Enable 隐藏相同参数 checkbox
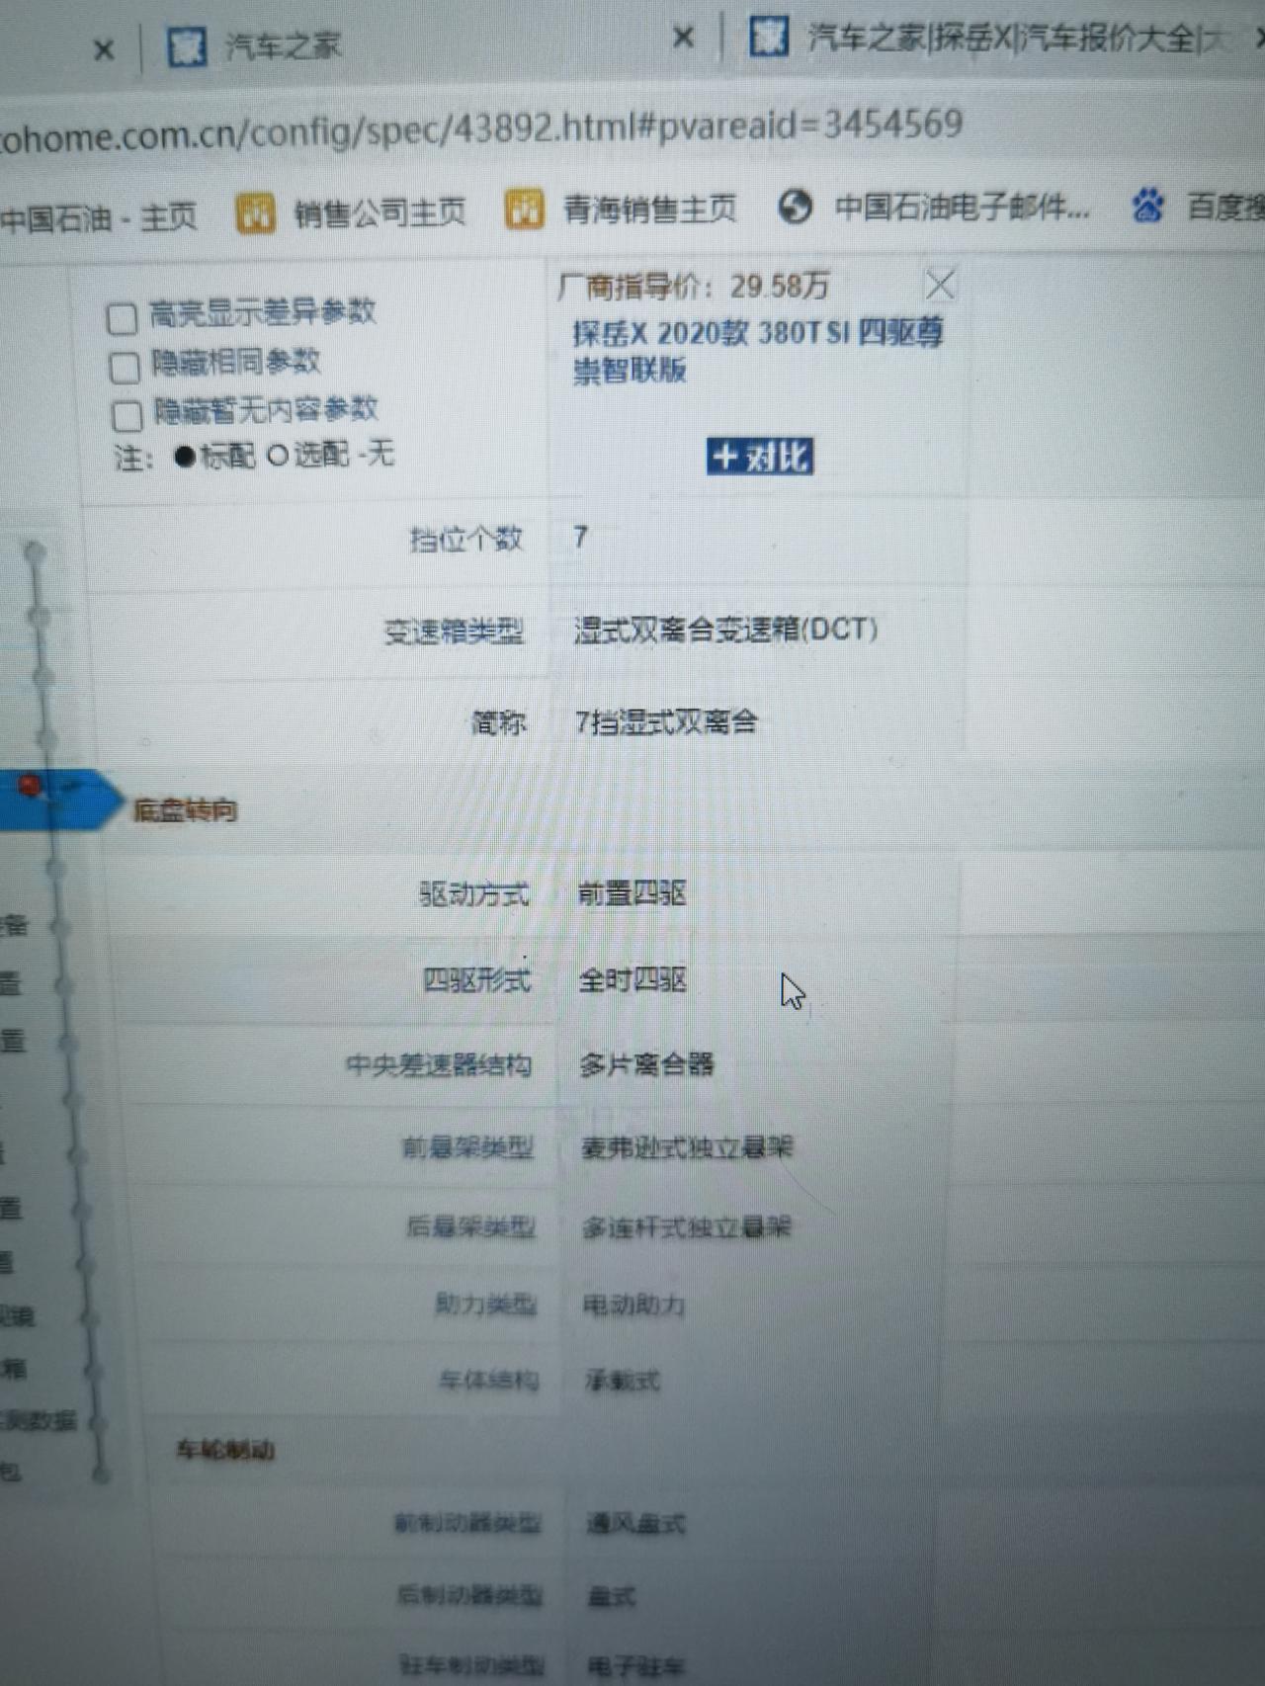 point(125,367)
